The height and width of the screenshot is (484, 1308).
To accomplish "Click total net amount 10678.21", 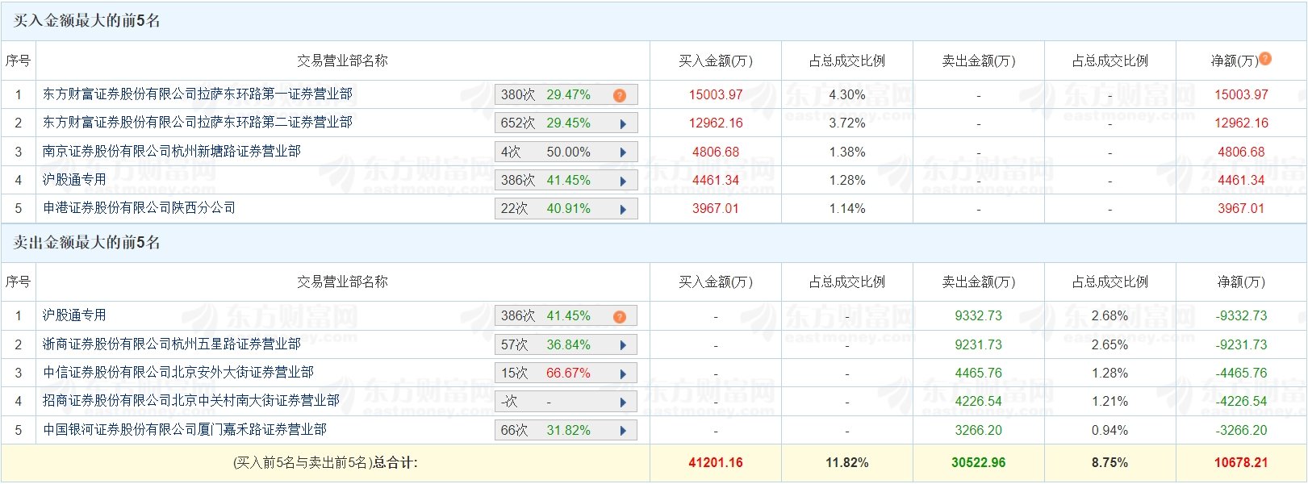I will pyautogui.click(x=1241, y=462).
